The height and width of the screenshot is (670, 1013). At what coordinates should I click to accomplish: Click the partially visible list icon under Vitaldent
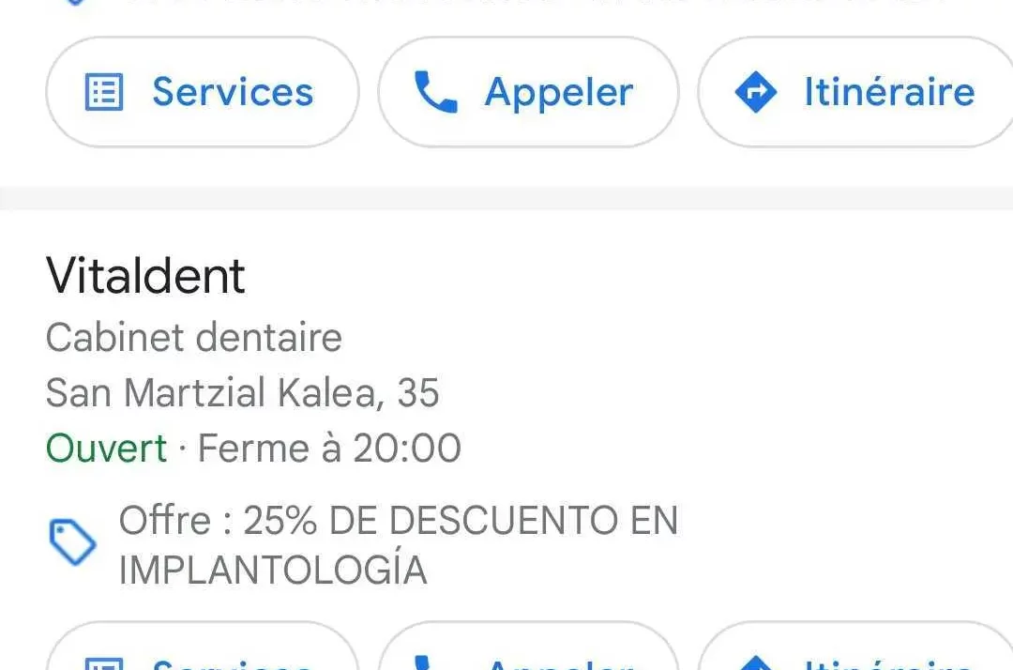(x=104, y=663)
